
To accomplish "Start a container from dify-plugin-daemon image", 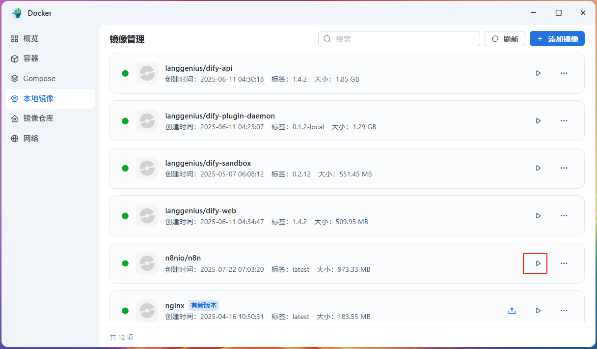I will point(538,121).
